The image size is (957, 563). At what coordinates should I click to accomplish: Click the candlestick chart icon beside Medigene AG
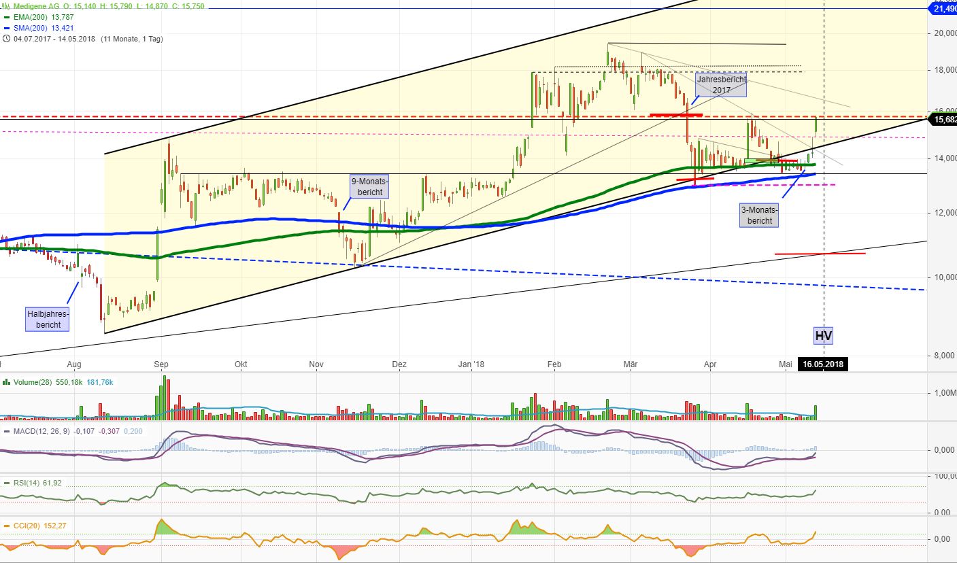(x=4, y=6)
